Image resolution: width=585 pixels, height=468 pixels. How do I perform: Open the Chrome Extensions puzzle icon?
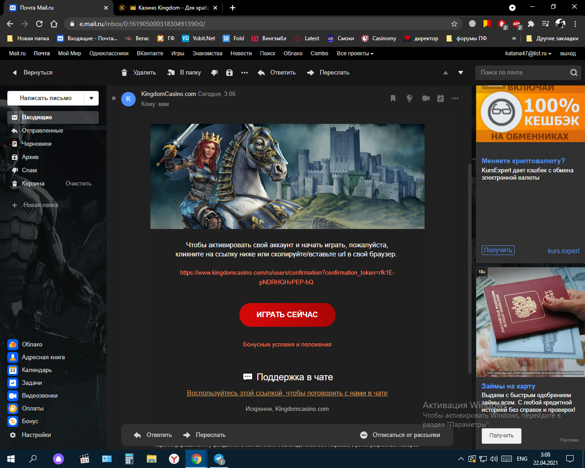531,24
